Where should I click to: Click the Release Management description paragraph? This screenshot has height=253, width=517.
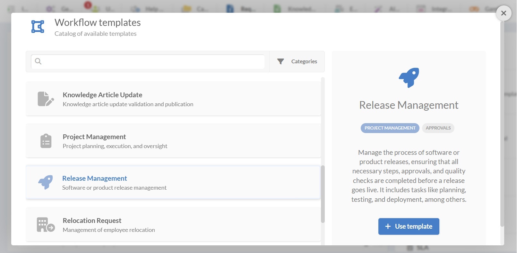click(x=409, y=176)
